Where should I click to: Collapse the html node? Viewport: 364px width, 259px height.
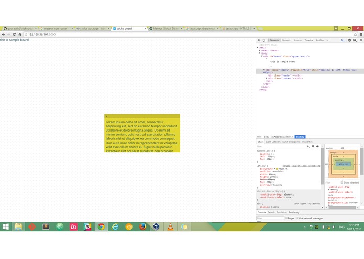click(257, 48)
